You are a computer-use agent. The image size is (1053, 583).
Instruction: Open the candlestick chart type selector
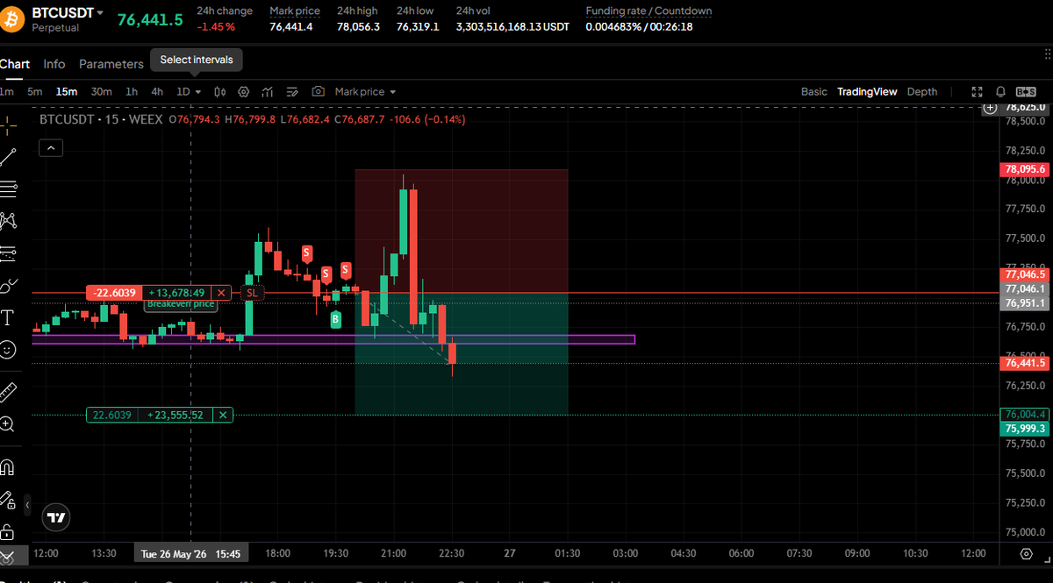click(220, 91)
